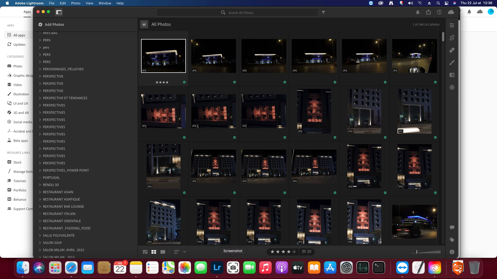The height and width of the screenshot is (279, 497).
Task: Click the Add Photos button
Action: point(51,25)
